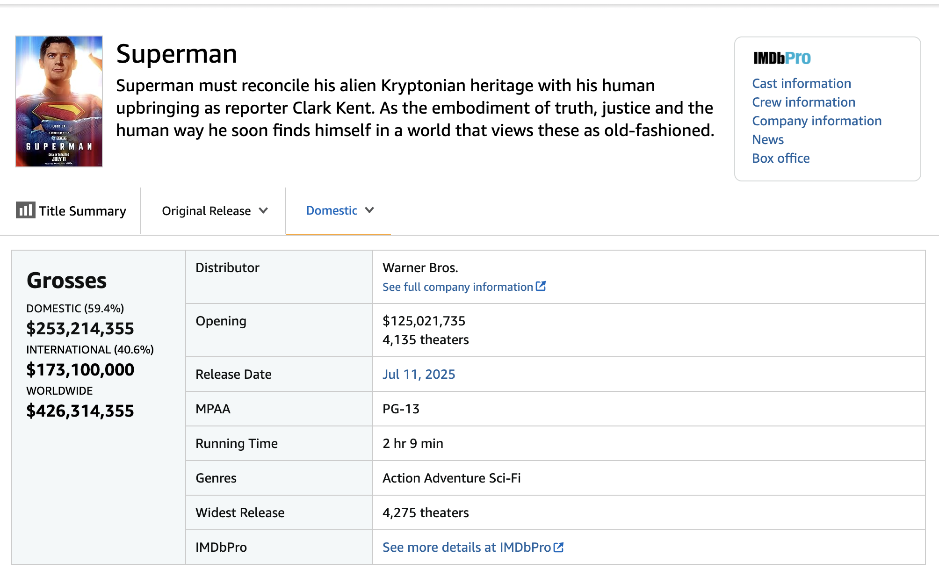
Task: Open Cast information link
Action: point(802,83)
